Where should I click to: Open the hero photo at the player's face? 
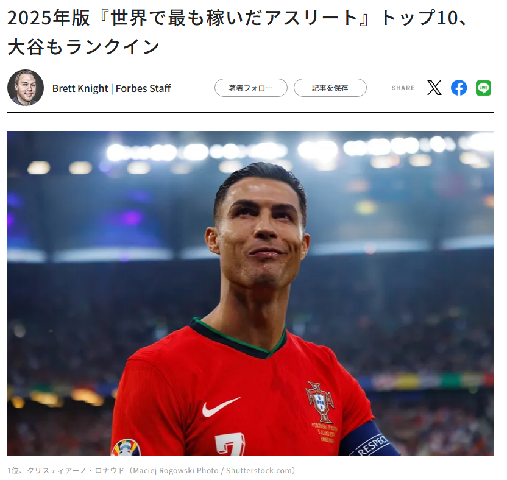click(262, 233)
